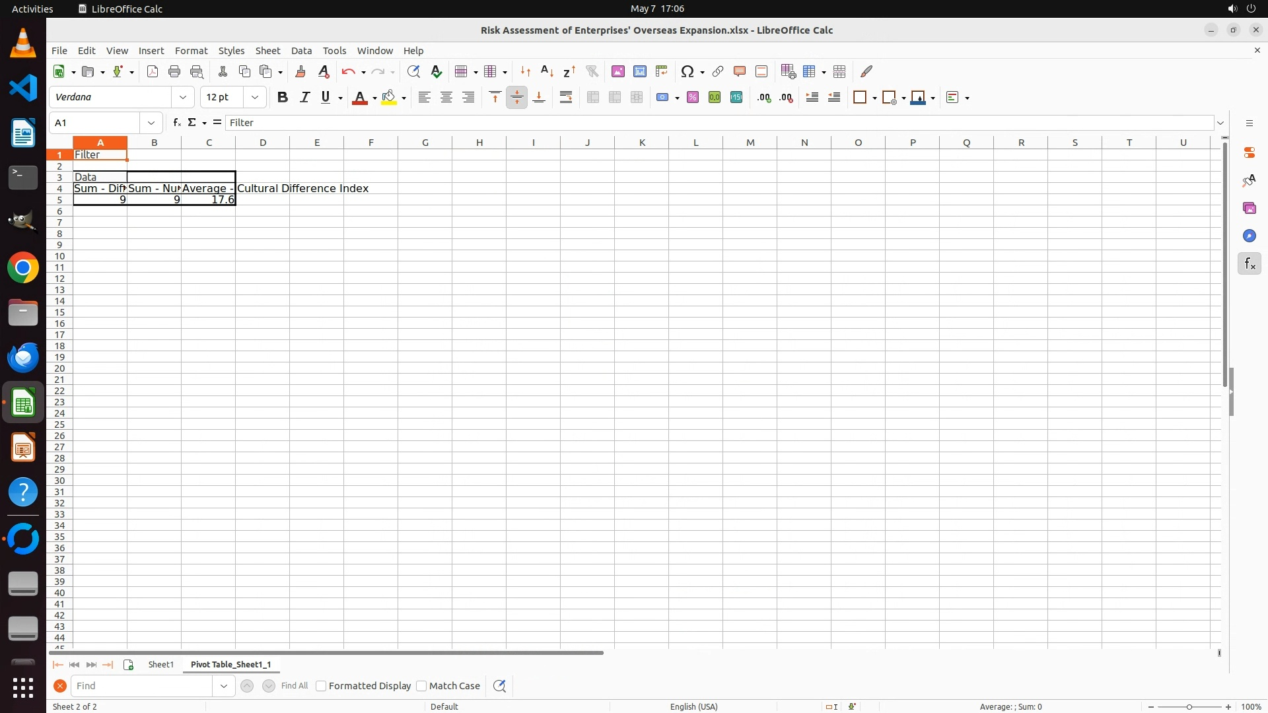Viewport: 1268px width, 713px height.
Task: Click the Clone Formatting paintbrush
Action: click(300, 71)
